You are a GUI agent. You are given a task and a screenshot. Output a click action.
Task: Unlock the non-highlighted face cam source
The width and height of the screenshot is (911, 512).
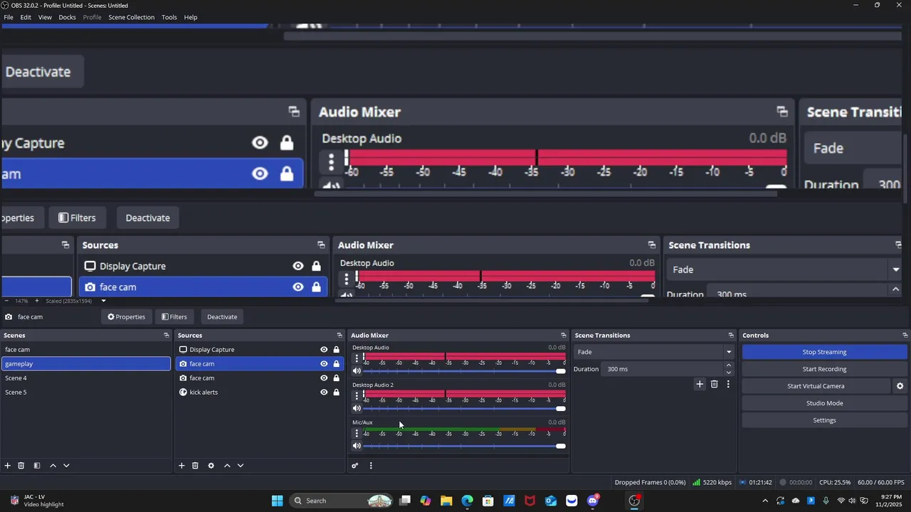click(x=337, y=378)
